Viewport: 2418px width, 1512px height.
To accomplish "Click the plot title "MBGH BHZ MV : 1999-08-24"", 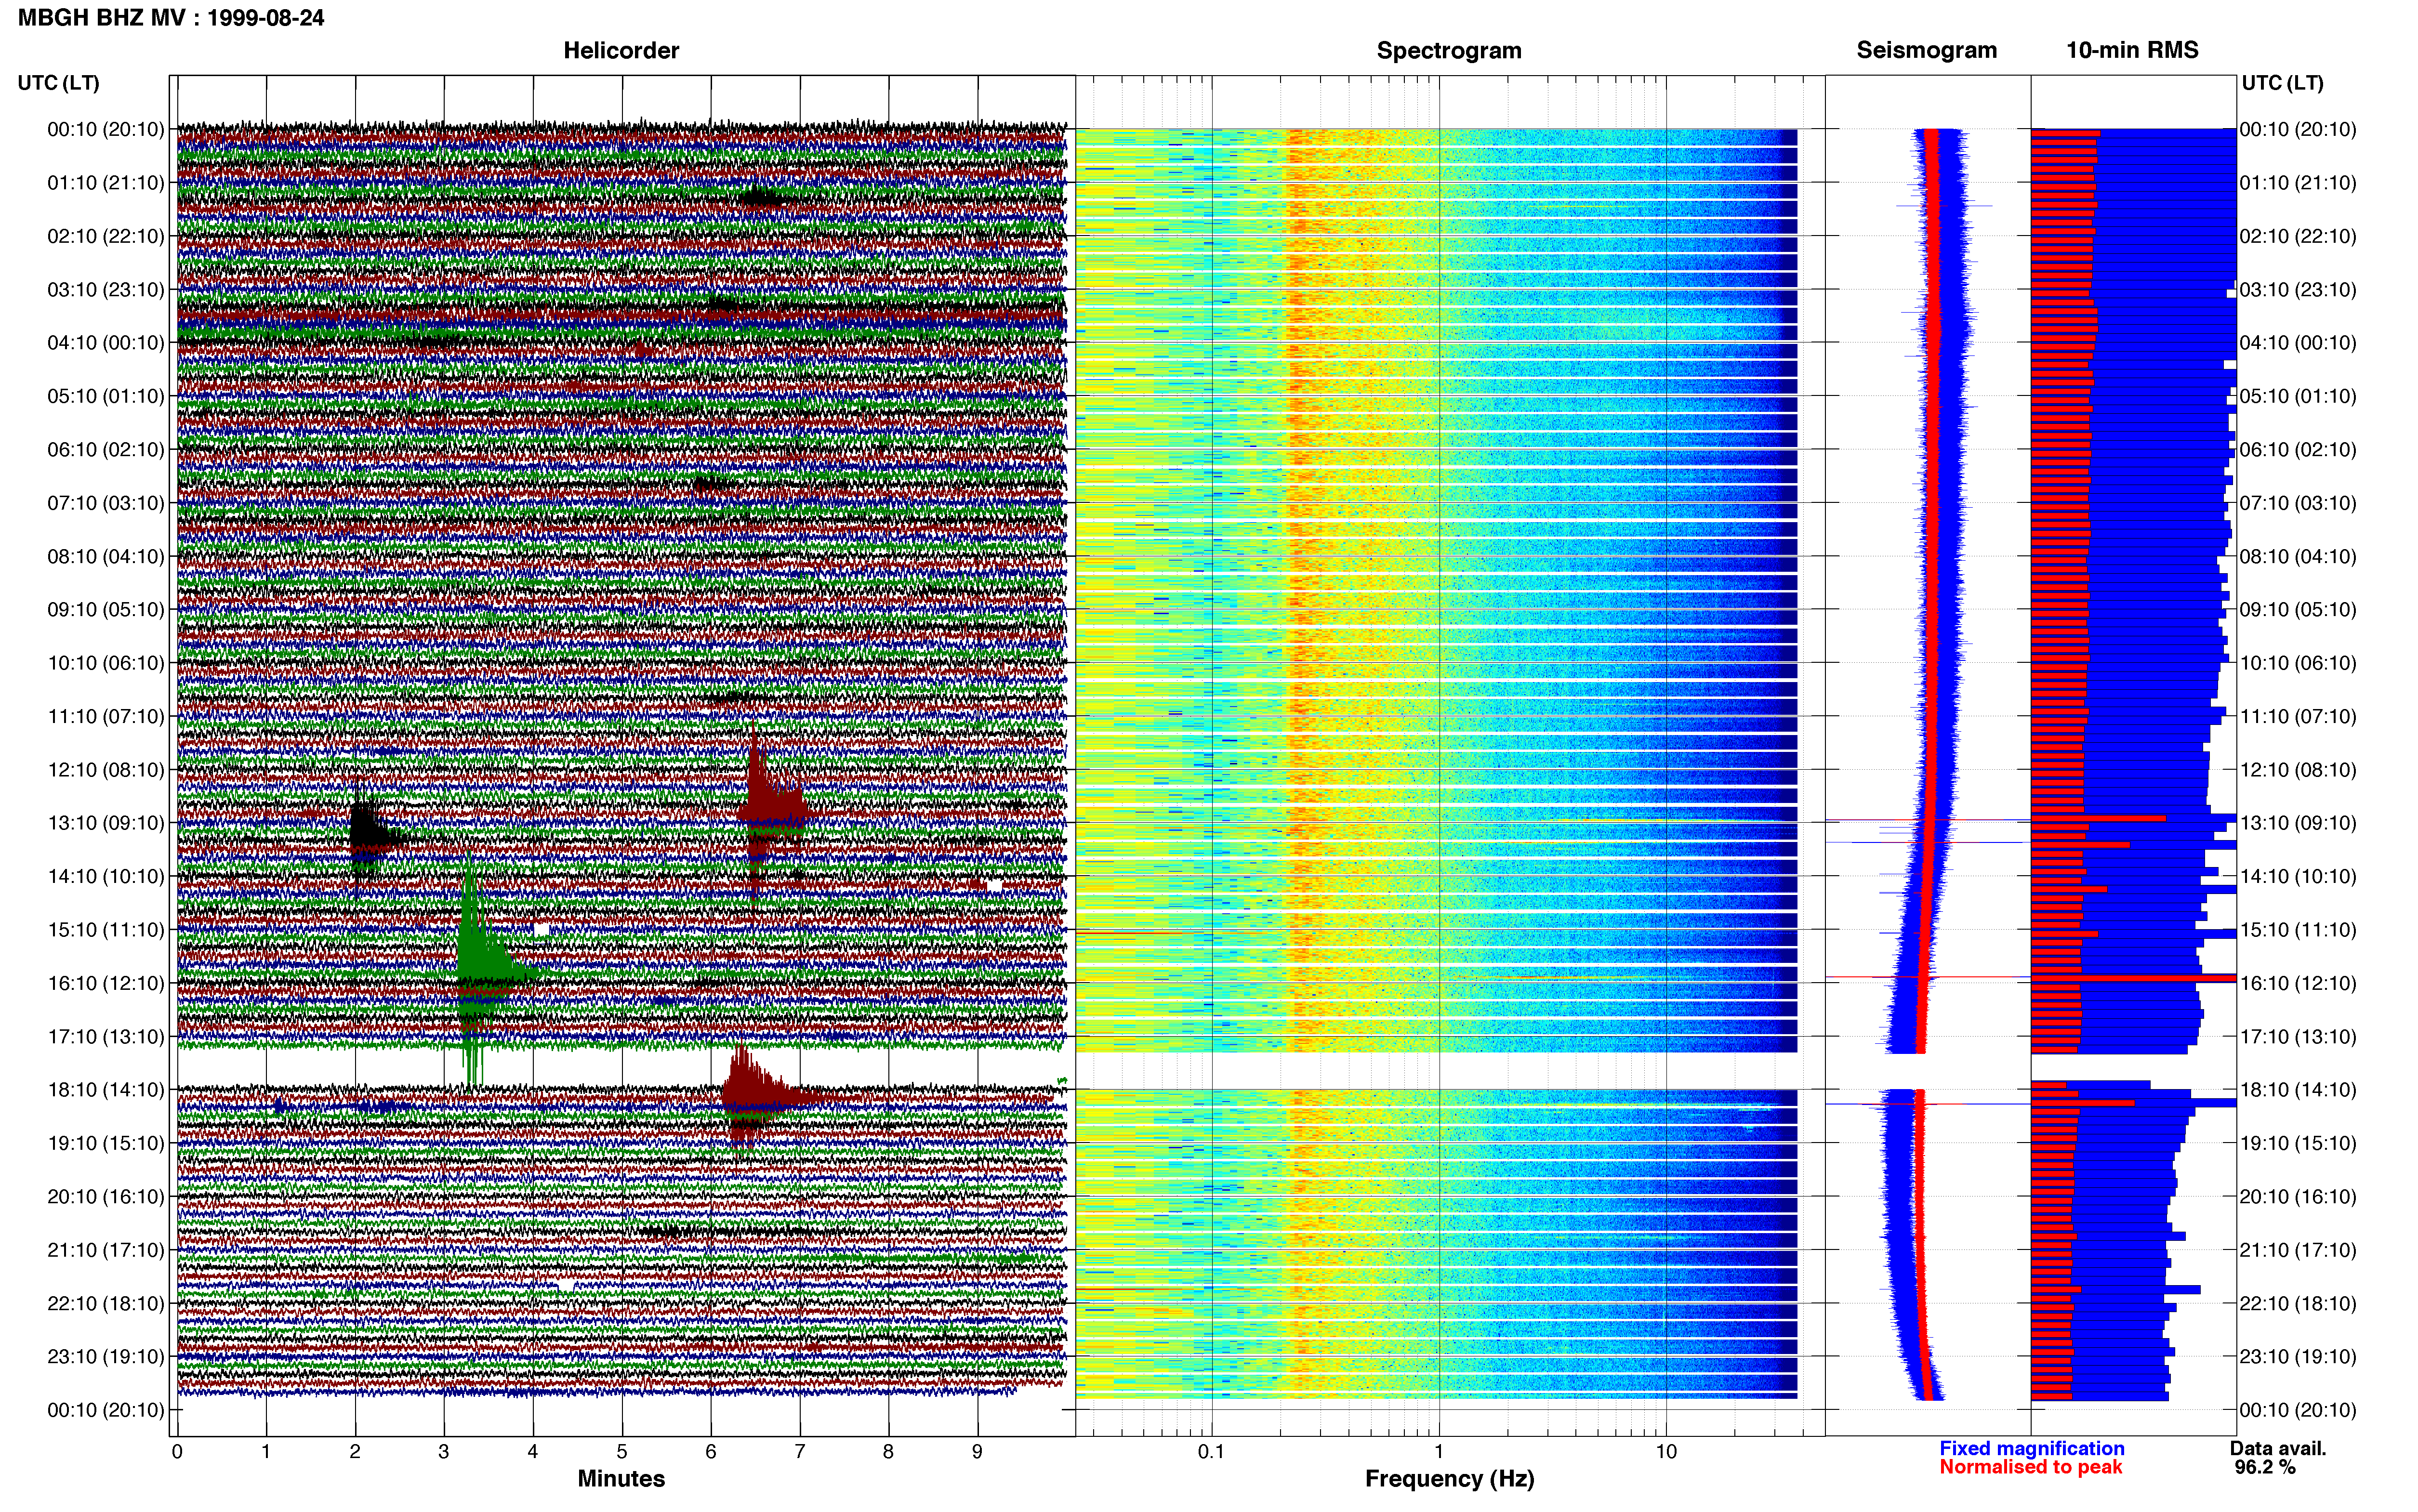I will pyautogui.click(x=171, y=17).
